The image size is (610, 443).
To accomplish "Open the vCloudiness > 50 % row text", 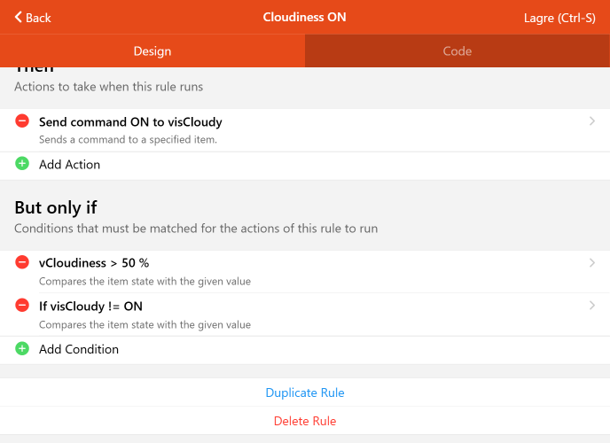I will (x=94, y=263).
